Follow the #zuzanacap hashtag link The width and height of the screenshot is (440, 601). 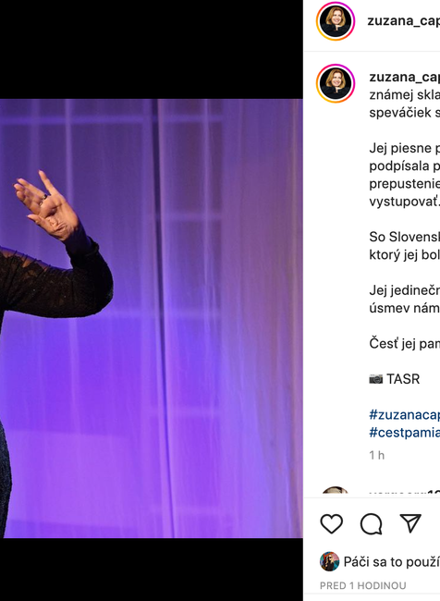pos(404,415)
